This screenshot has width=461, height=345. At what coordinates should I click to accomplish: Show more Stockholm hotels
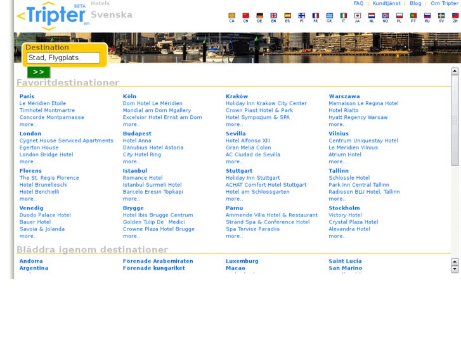337,236
